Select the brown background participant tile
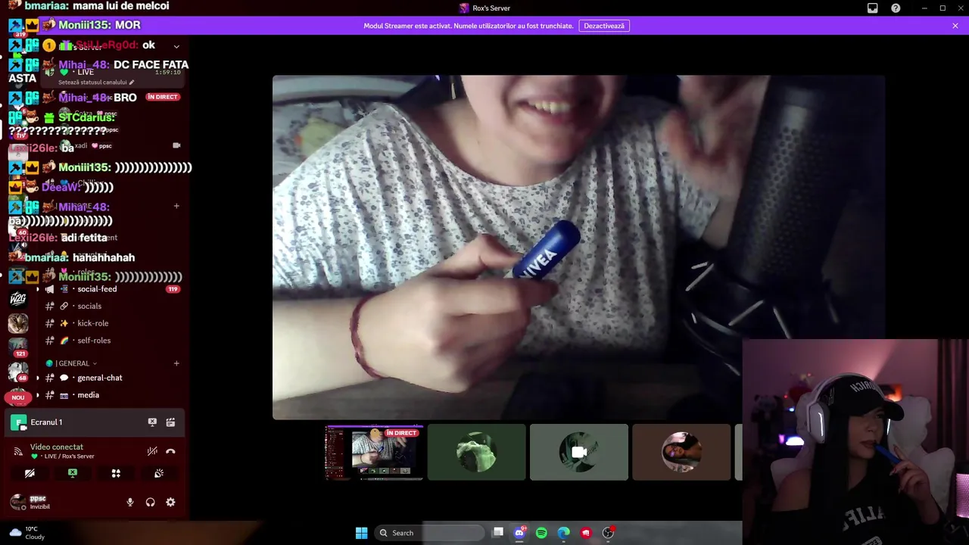The height and width of the screenshot is (545, 969). 681,453
